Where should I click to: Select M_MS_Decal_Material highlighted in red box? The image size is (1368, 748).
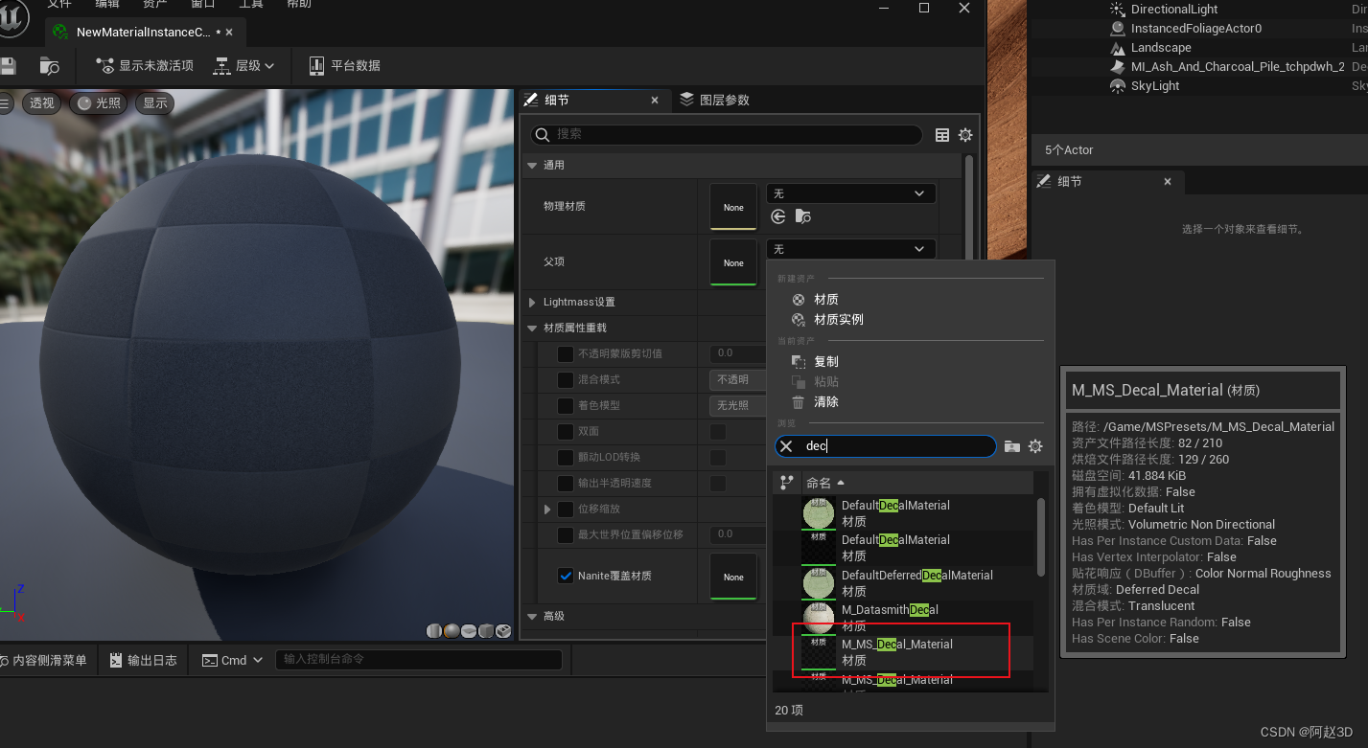pos(896,651)
